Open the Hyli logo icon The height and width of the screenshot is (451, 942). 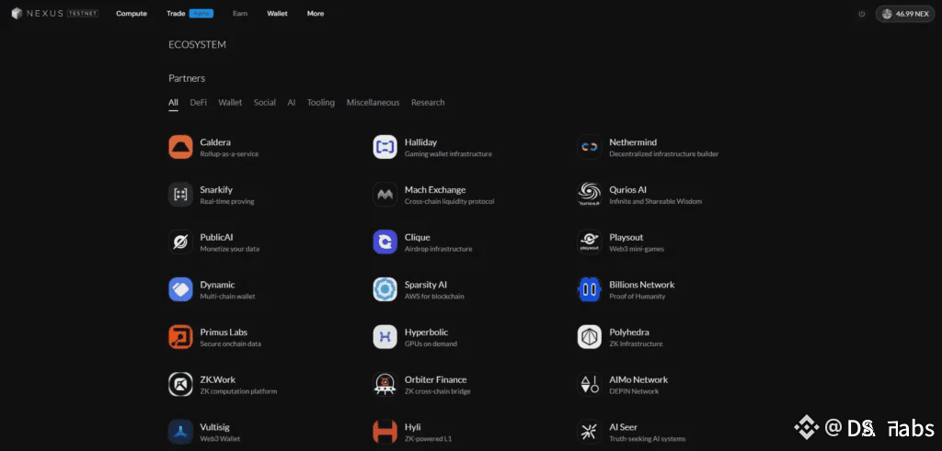pos(385,432)
